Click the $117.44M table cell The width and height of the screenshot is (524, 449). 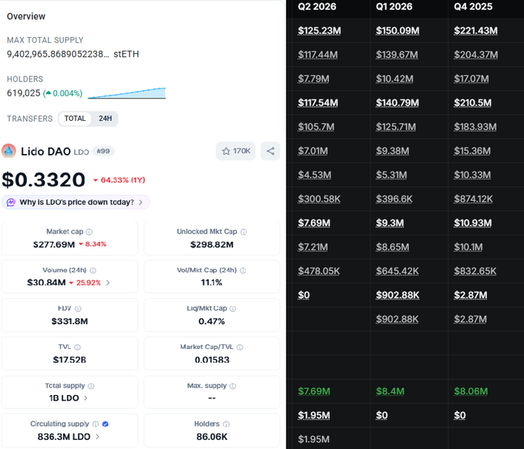coord(317,55)
